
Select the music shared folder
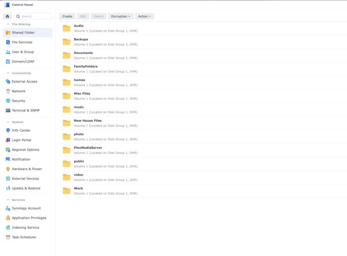203,109
